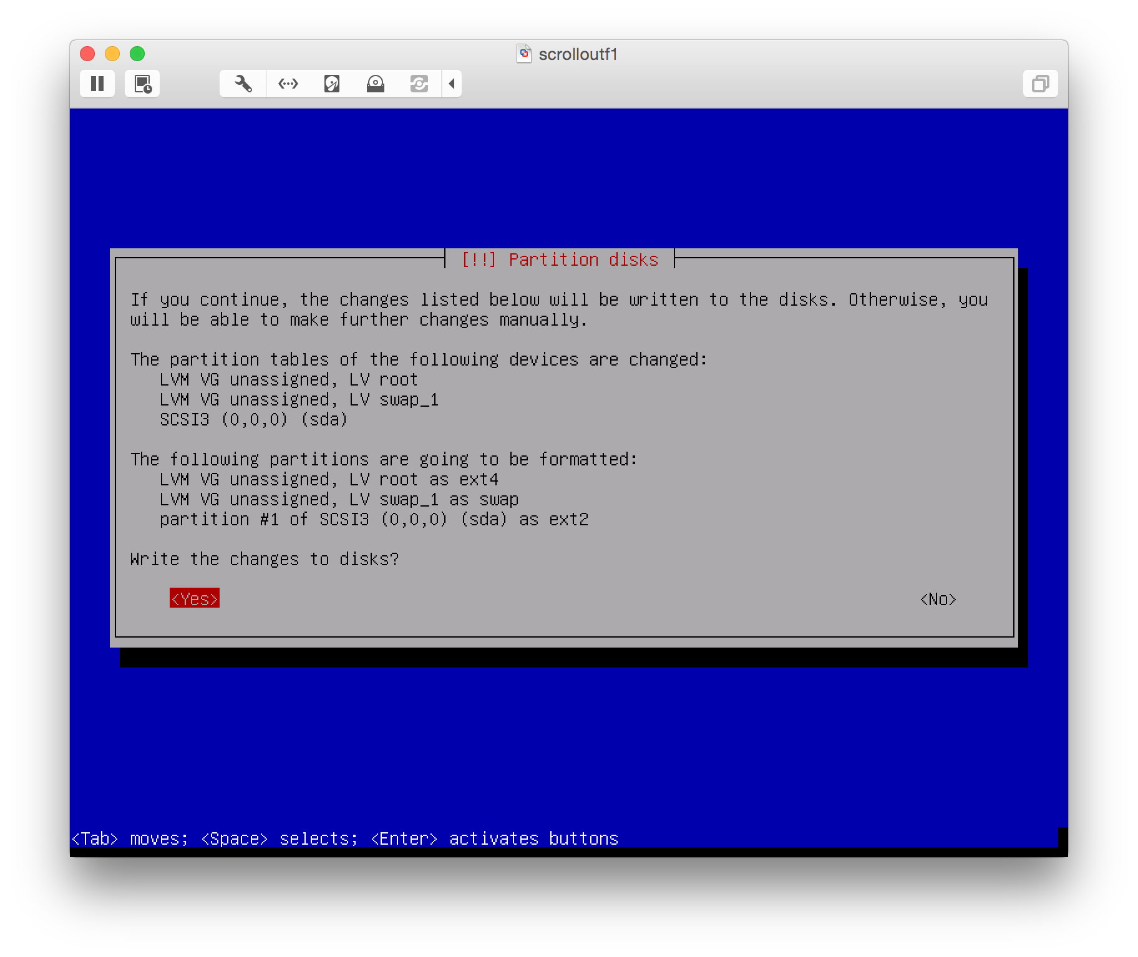
Task: Click 'partition #1 of SCSI3' line
Action: (x=374, y=519)
